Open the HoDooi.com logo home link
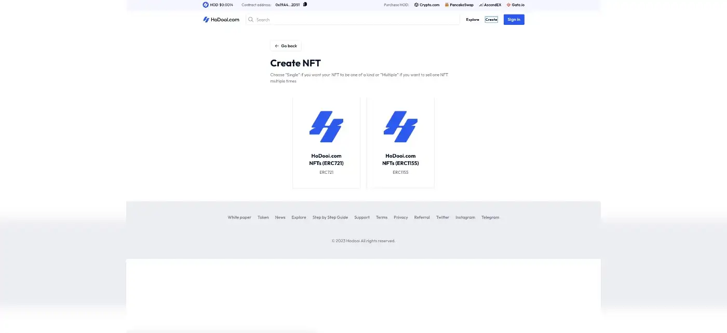Viewport: 727px width, 333px height. click(221, 20)
